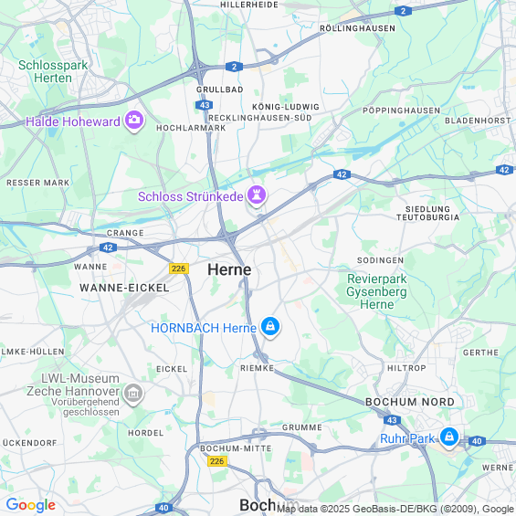Open the Google logo link
This screenshot has height=516, width=516.
pyautogui.click(x=31, y=505)
